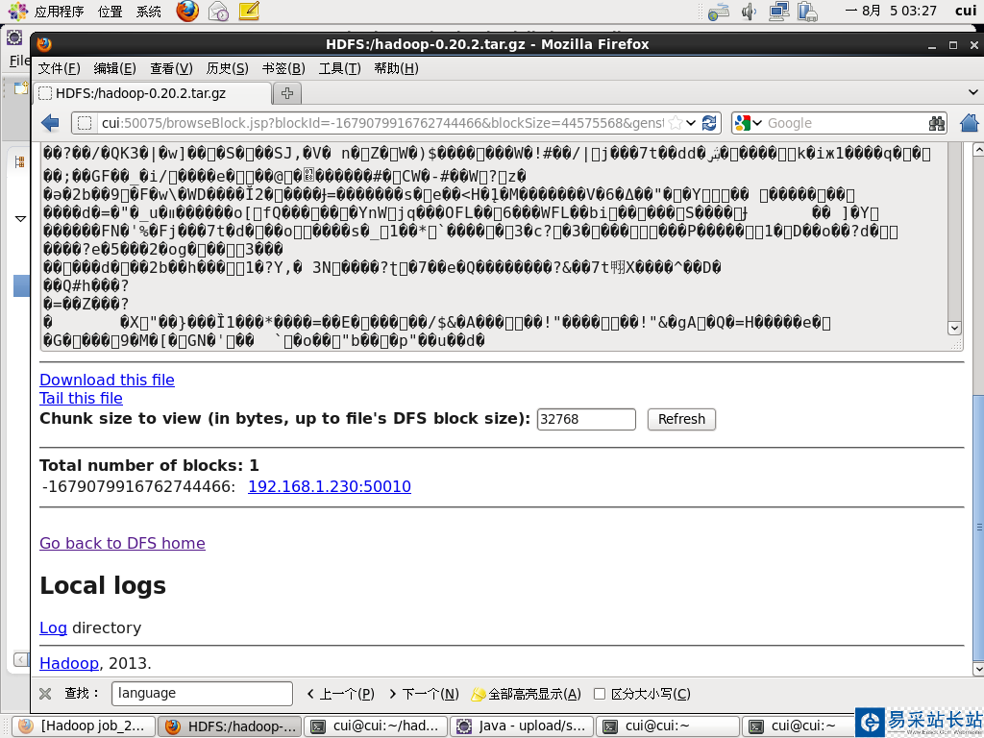Go back with the blue arrow button
Image resolution: width=984 pixels, height=738 pixels.
click(x=50, y=123)
